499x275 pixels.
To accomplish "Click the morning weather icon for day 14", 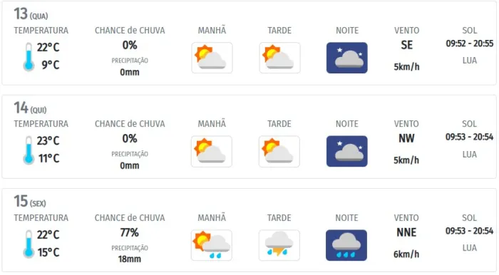I will (x=212, y=151).
